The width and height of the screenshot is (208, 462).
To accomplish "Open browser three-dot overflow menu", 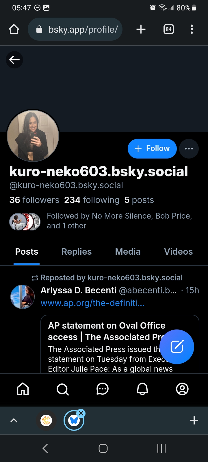I will (x=192, y=29).
